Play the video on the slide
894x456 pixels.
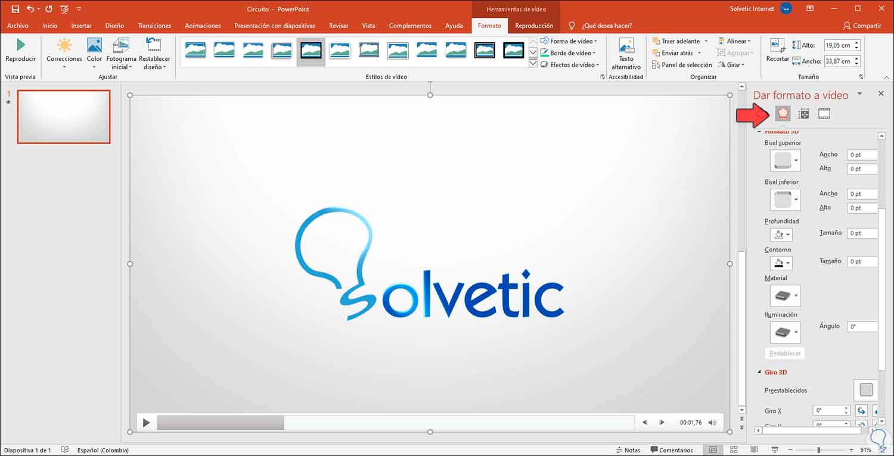(146, 423)
